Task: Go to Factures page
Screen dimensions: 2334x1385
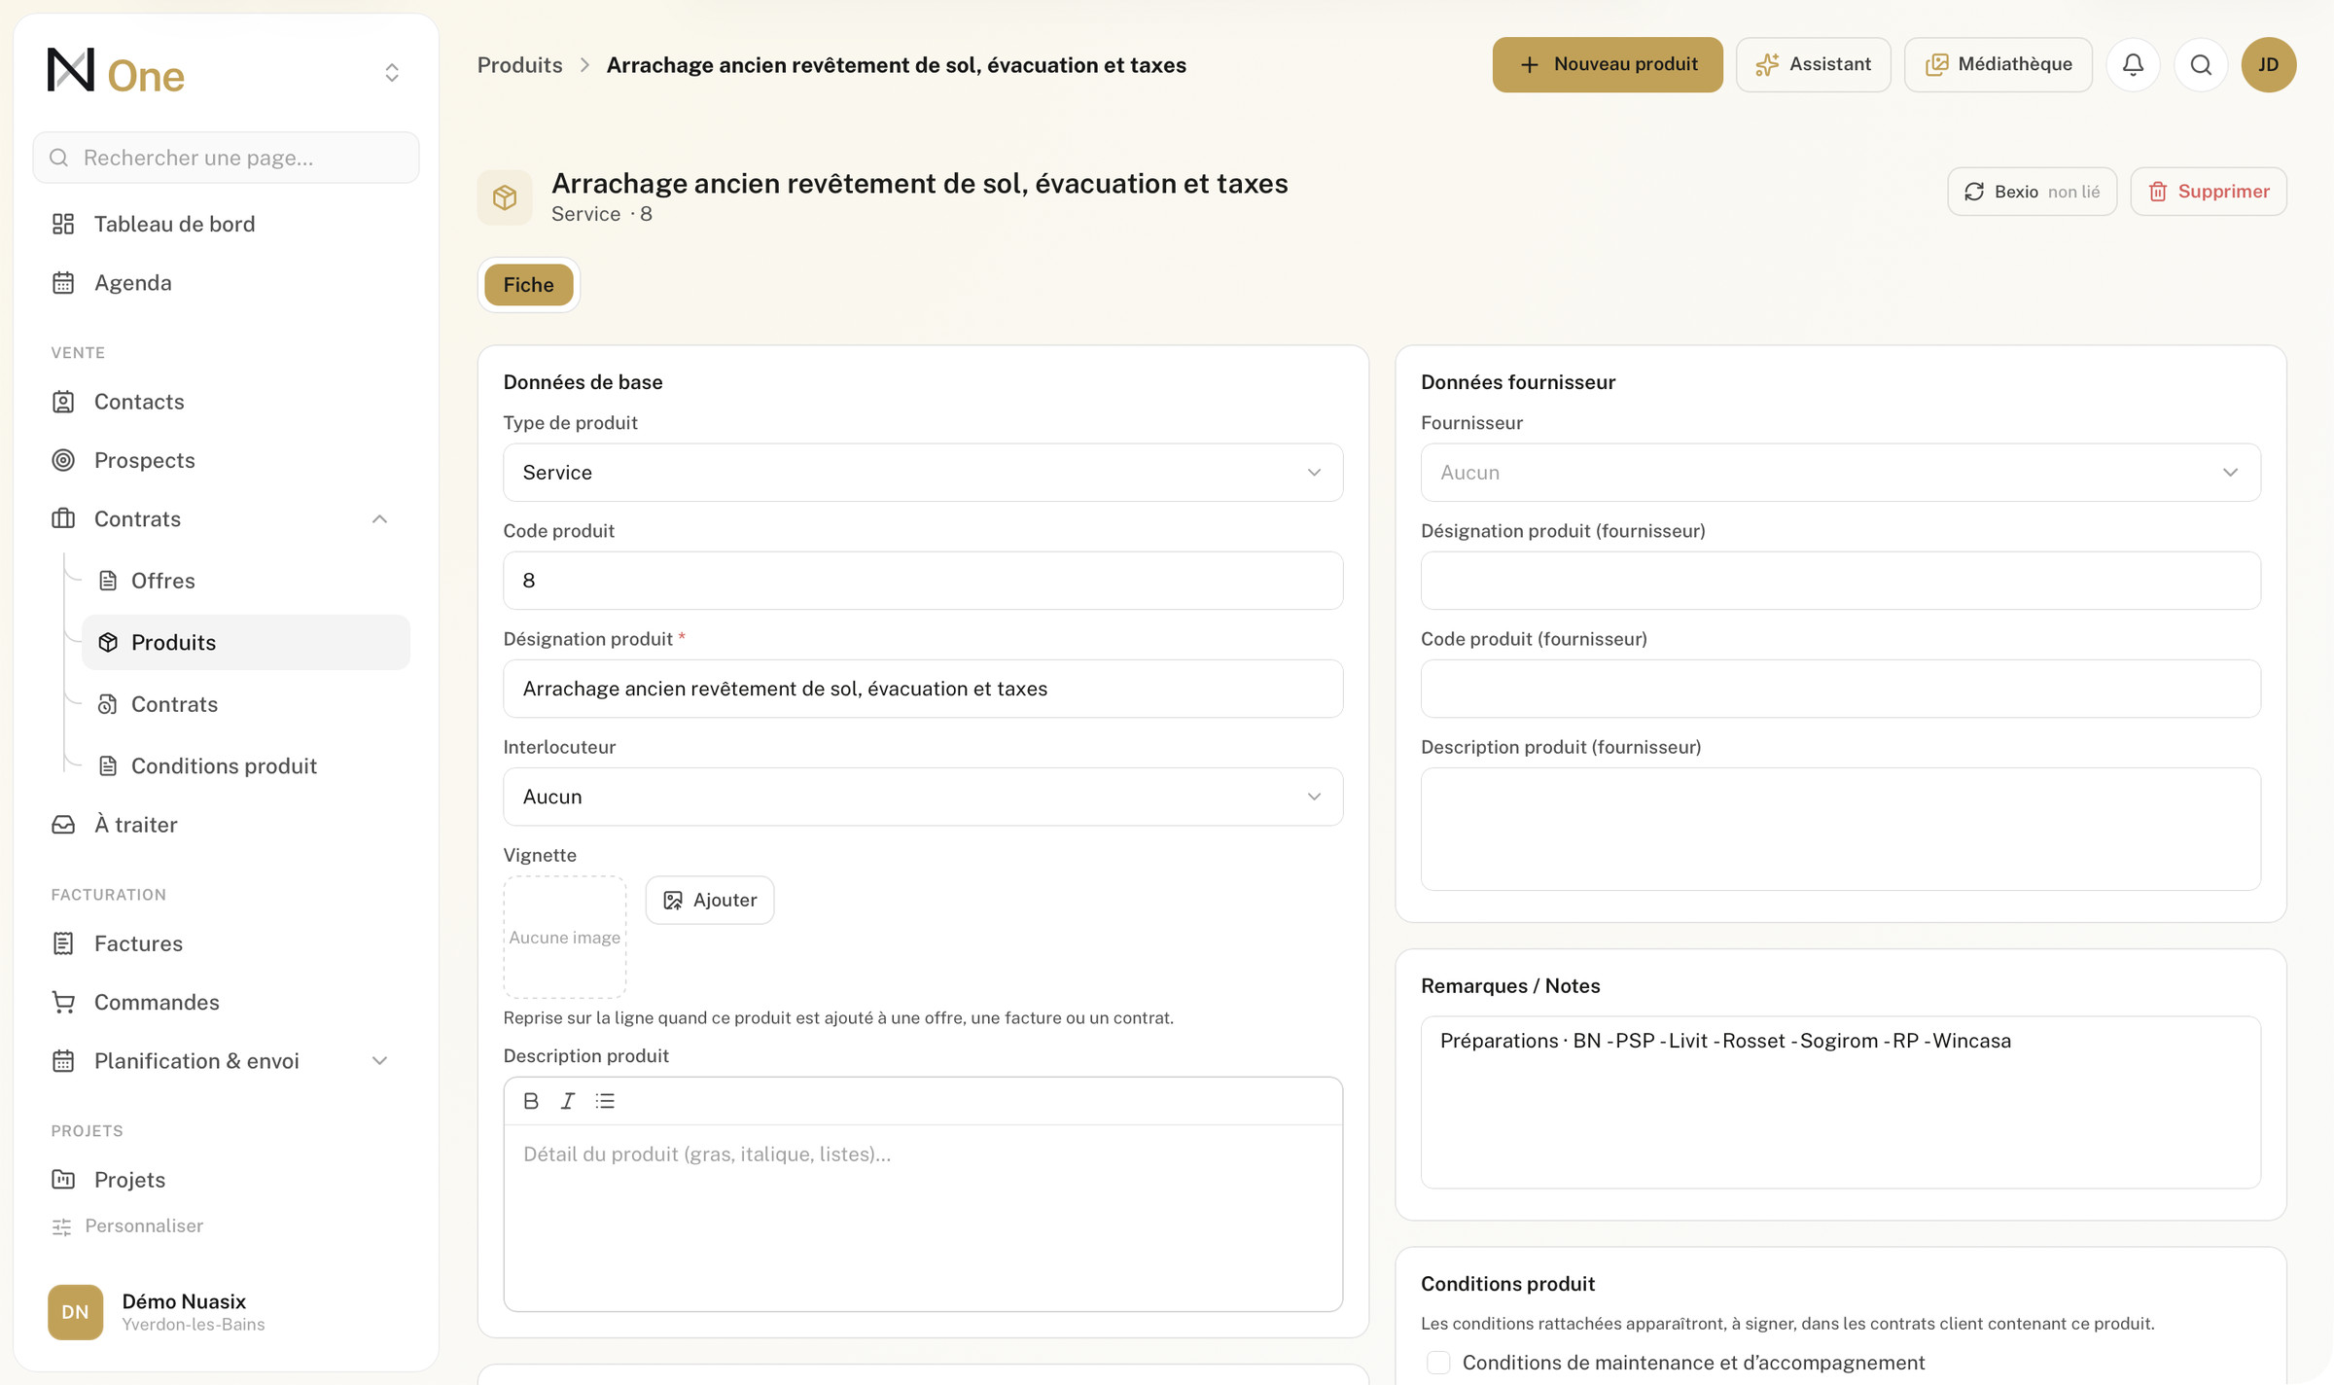Action: [x=226, y=943]
